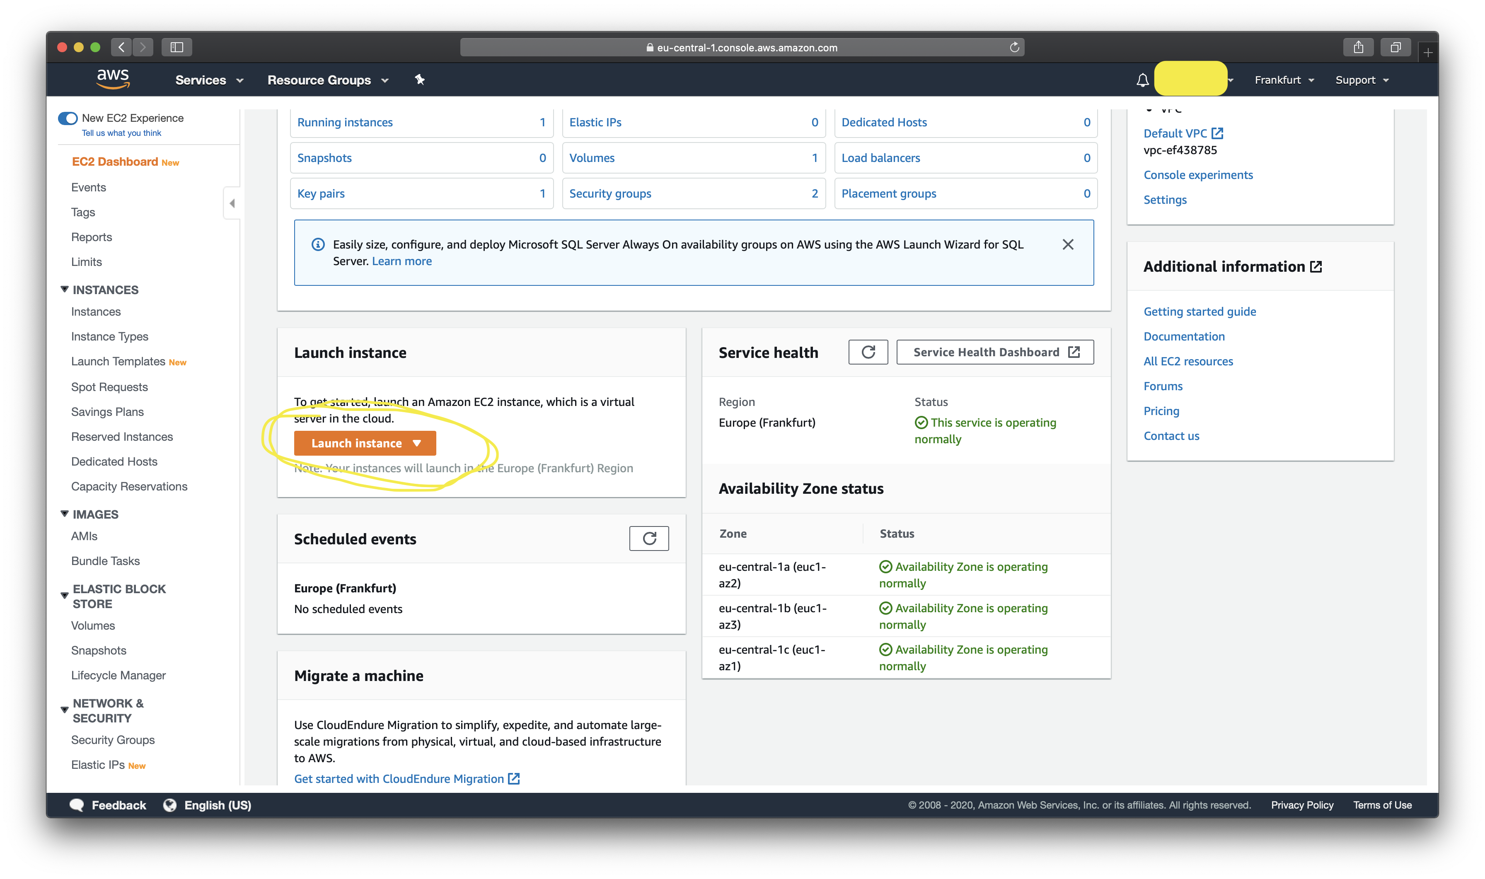Open Events in the sidebar
This screenshot has width=1485, height=879.
pos(88,187)
